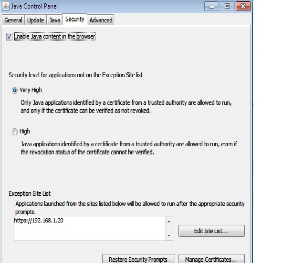Click the Java coffee cup title icon

(x=6, y=6)
